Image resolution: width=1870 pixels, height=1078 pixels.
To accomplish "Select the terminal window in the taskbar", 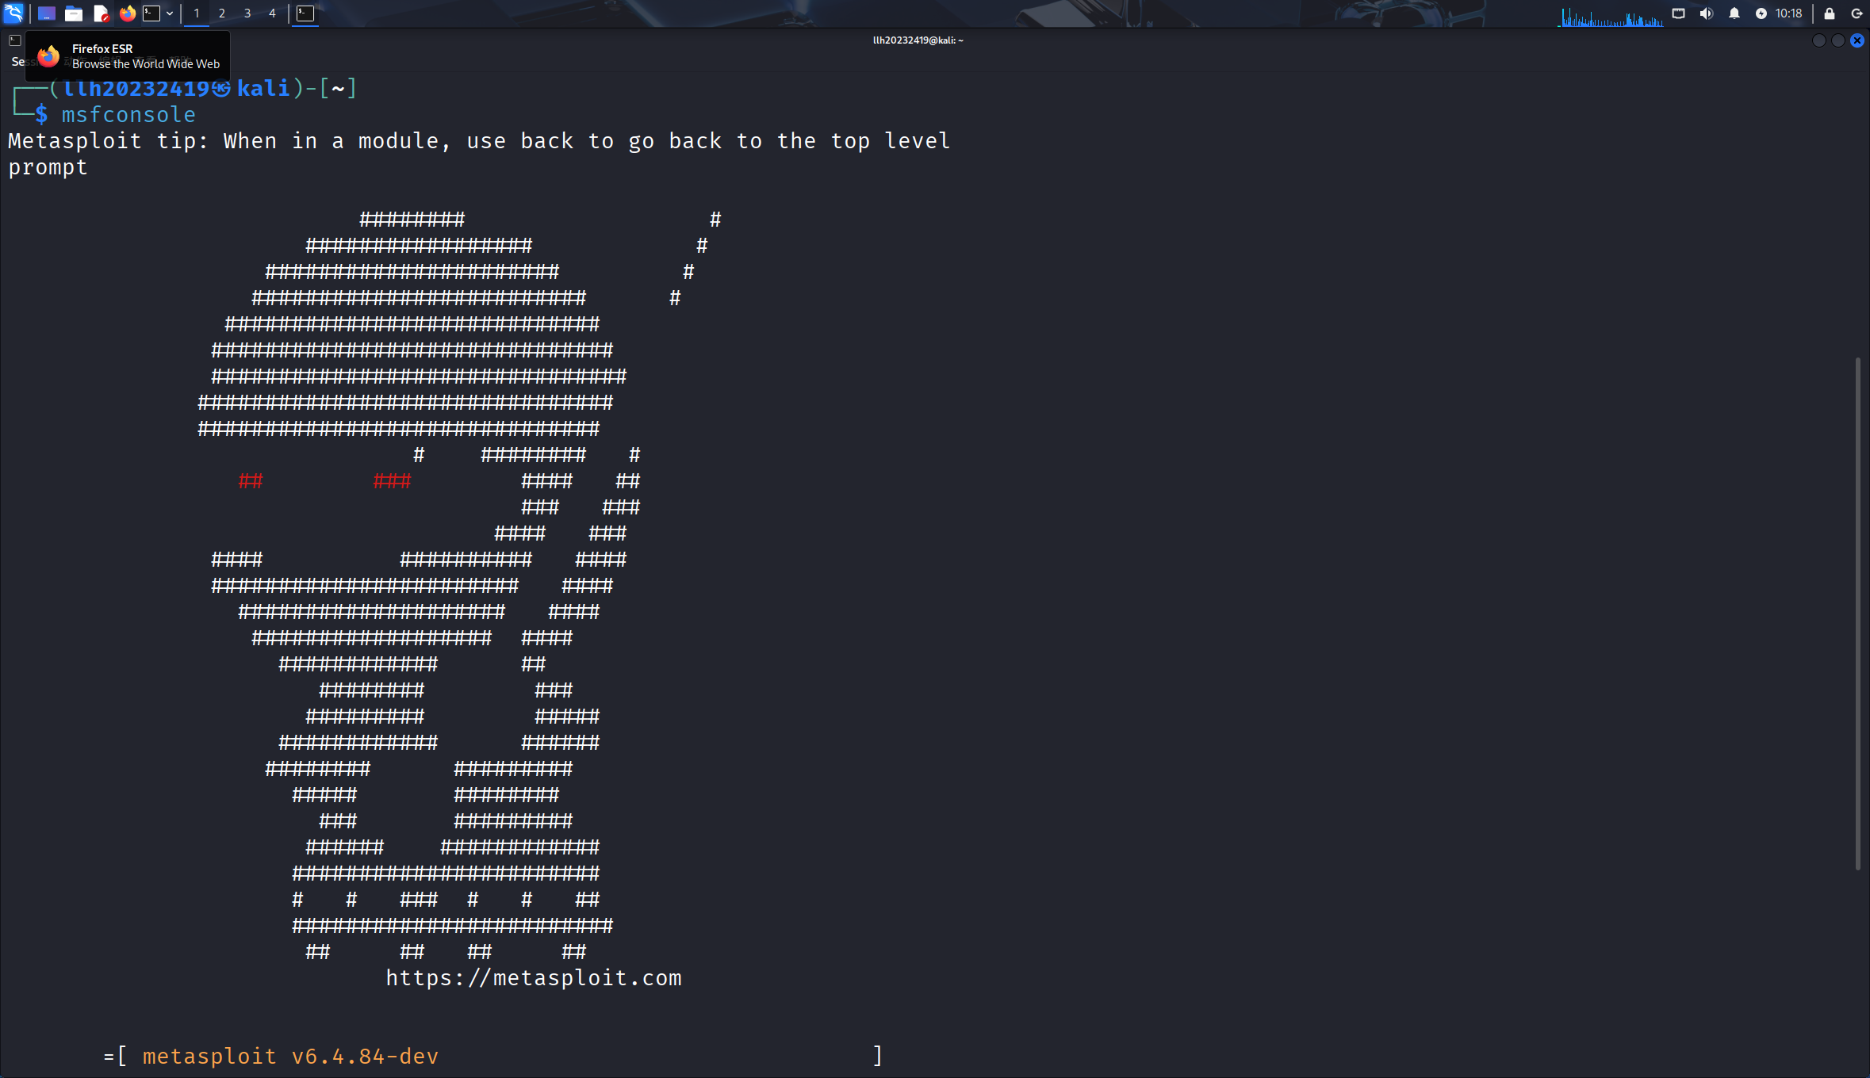I will (x=305, y=13).
